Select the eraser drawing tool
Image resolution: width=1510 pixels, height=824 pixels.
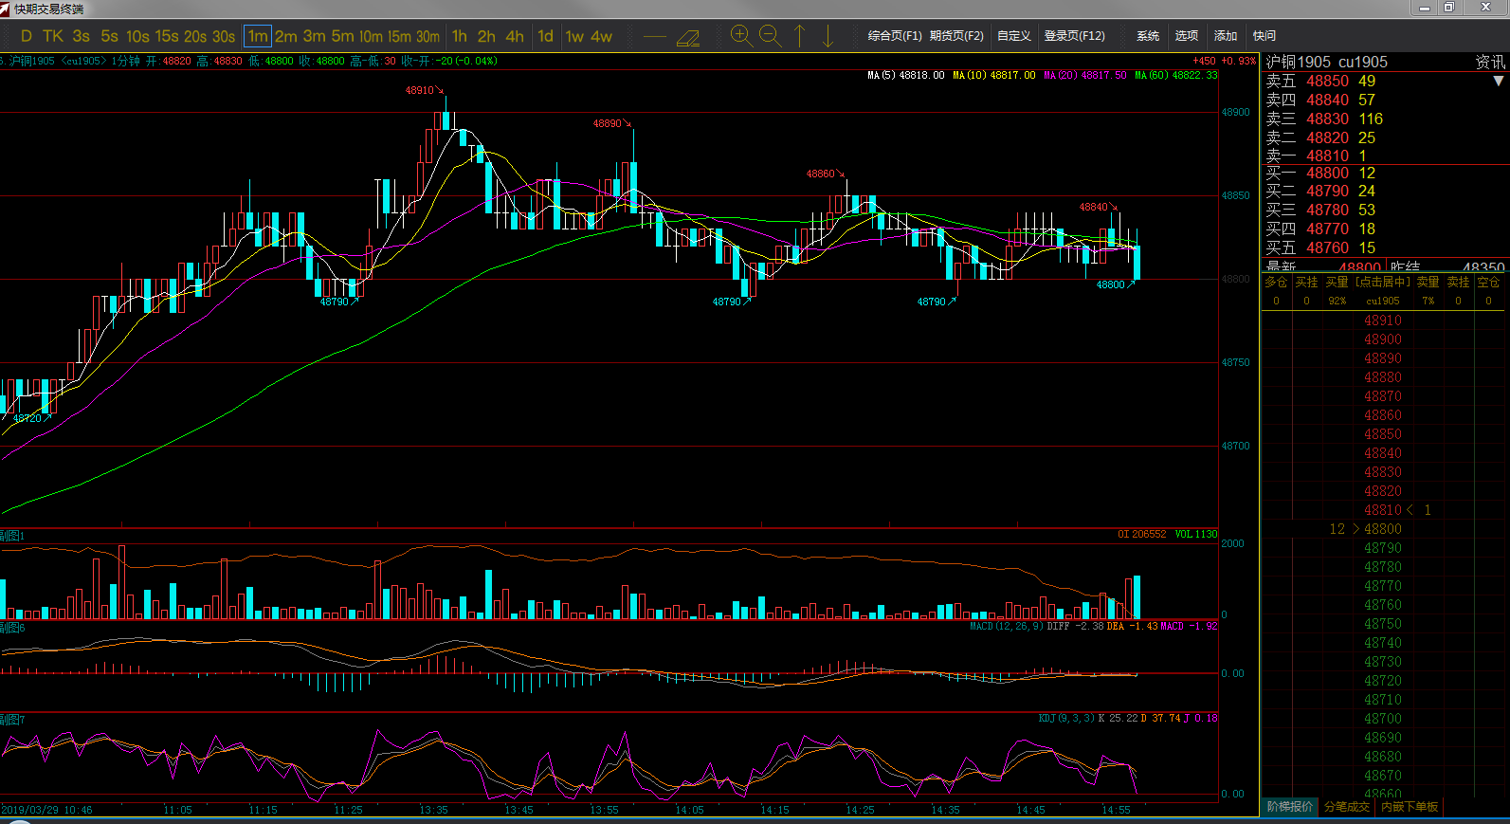tap(688, 37)
